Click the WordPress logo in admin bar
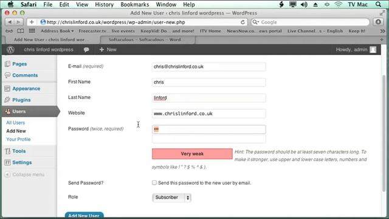Screen dimensions: 389x219 (x=10, y=50)
